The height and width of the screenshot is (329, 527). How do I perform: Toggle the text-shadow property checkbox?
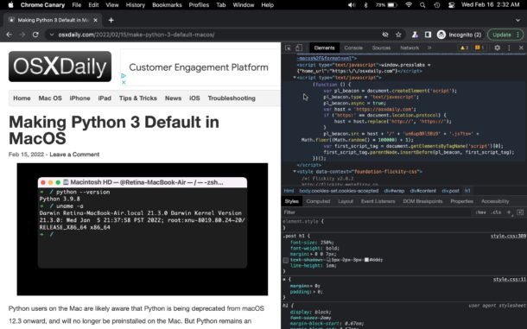(x=286, y=260)
